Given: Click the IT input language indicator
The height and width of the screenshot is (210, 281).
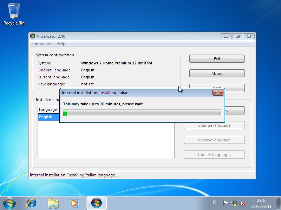Looking at the screenshot, I should point(215,202).
